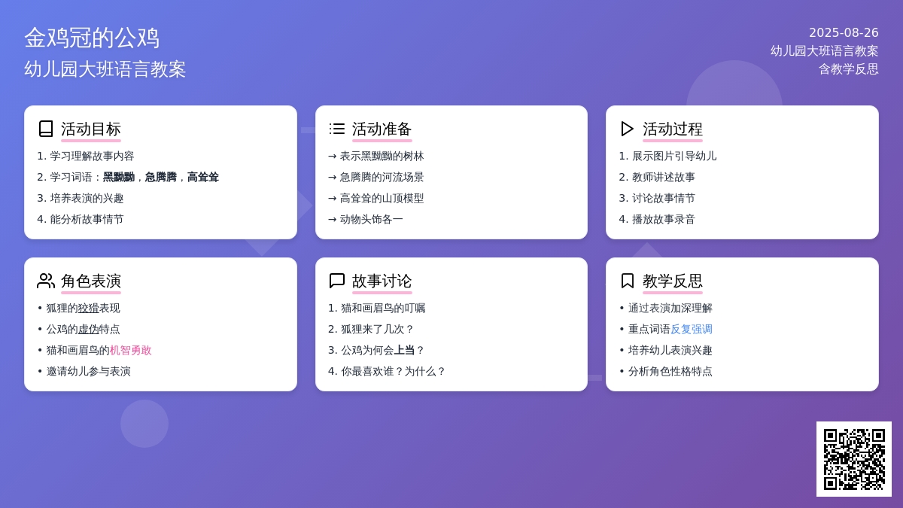903x508 pixels.
Task: Click the bookmark icon beside 教学反思
Action: [x=628, y=281]
